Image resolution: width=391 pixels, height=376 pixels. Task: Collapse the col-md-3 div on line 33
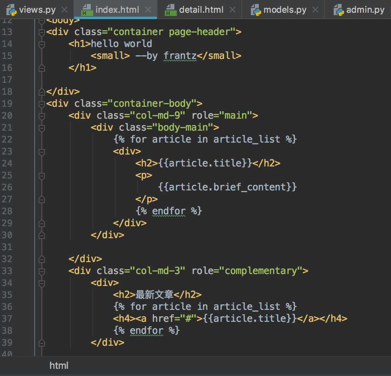42,271
